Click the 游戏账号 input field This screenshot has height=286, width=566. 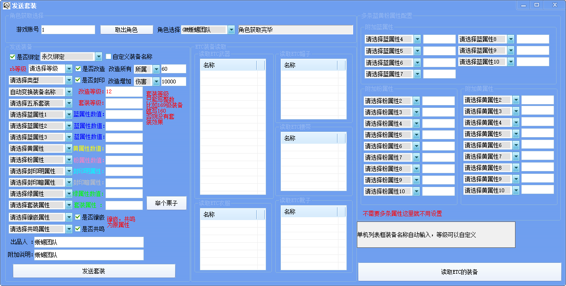[68, 30]
